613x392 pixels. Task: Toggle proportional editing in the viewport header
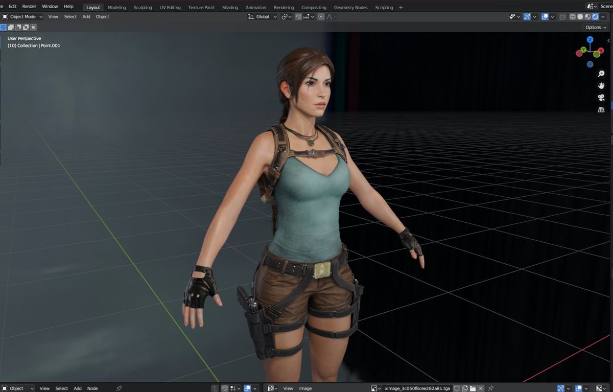(x=321, y=17)
